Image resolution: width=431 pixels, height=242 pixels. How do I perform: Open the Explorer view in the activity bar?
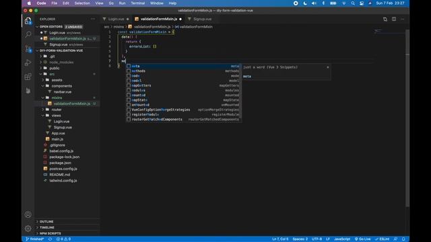point(28,21)
